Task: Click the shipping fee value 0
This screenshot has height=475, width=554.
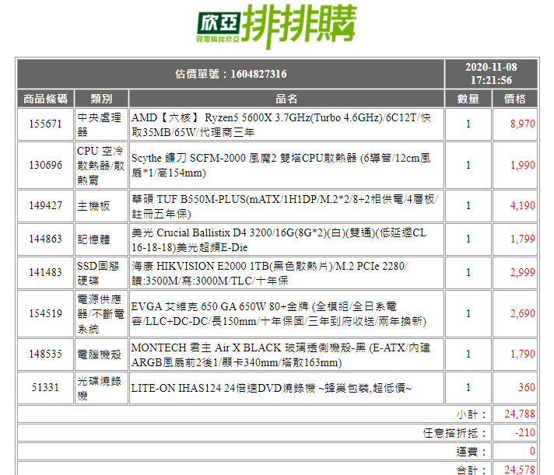Action: [532, 452]
